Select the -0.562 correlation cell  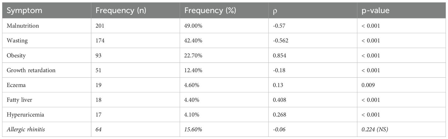click(x=281, y=41)
